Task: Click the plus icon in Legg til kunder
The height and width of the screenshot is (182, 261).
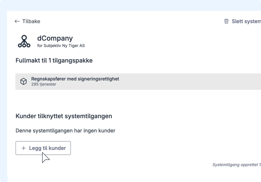Action: (x=24, y=148)
